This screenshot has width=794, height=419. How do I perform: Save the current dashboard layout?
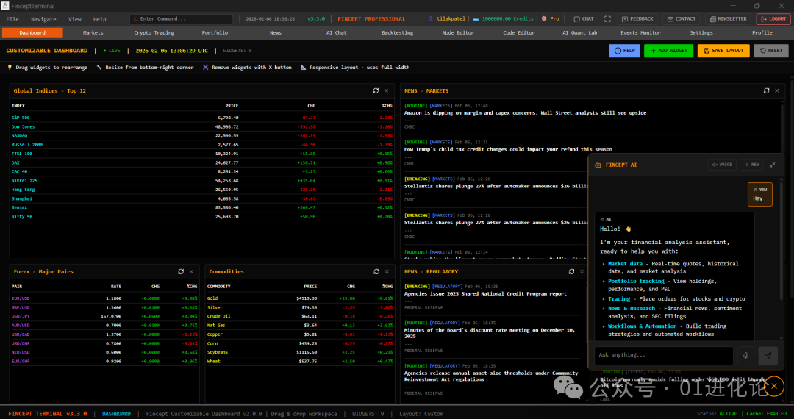723,51
